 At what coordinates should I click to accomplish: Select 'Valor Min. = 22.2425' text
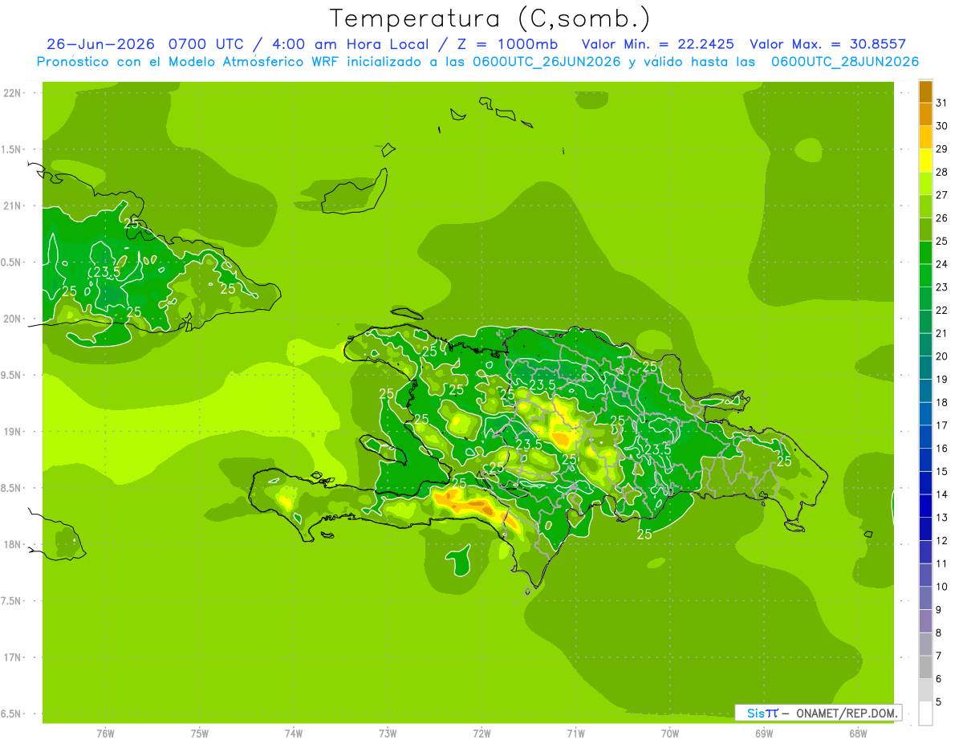coord(658,44)
